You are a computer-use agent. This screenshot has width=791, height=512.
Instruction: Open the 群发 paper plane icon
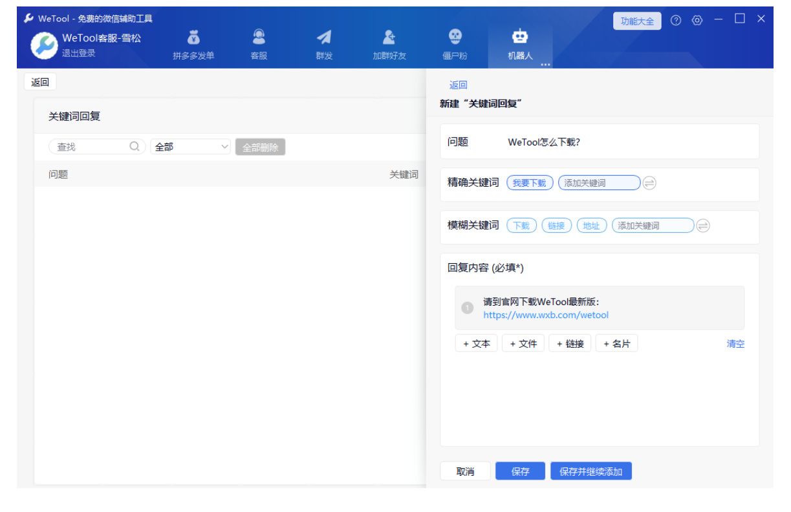pos(324,37)
